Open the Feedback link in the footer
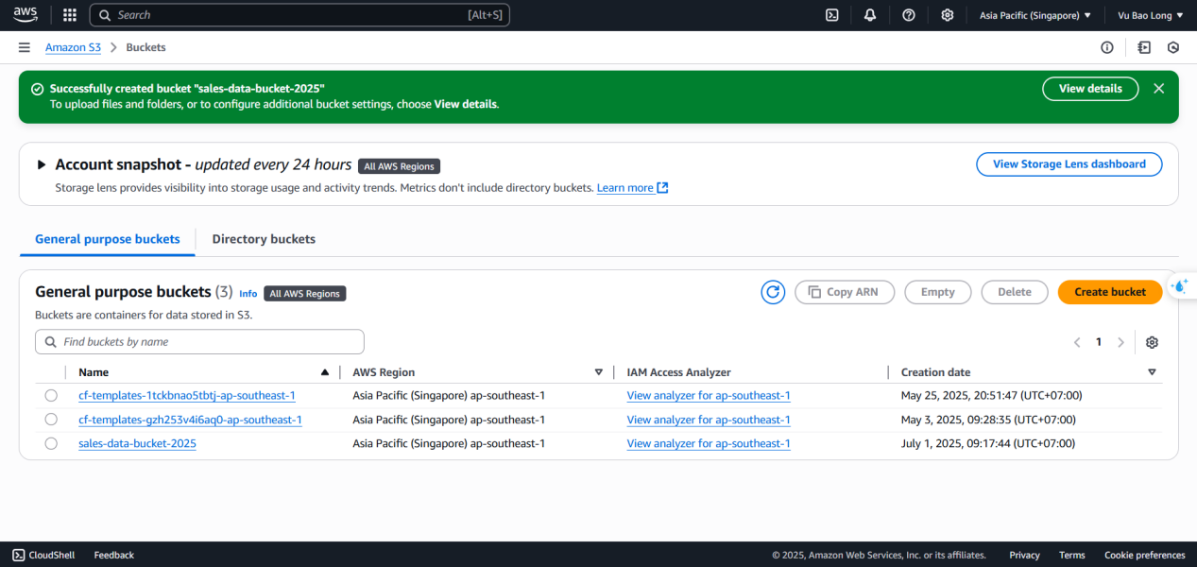Image resolution: width=1197 pixels, height=567 pixels. click(114, 555)
